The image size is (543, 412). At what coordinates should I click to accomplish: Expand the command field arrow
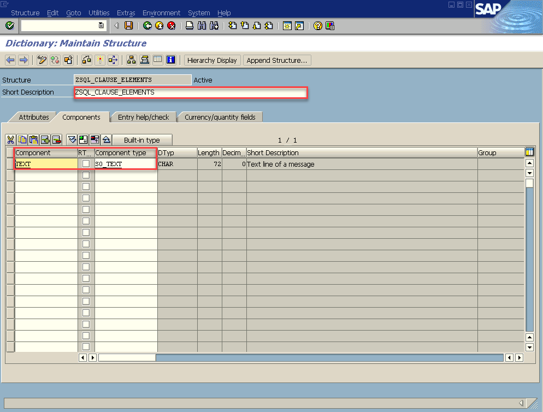116,26
